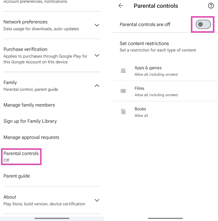
Task: Open Manage approval requests
Action: pyautogui.click(x=31, y=137)
